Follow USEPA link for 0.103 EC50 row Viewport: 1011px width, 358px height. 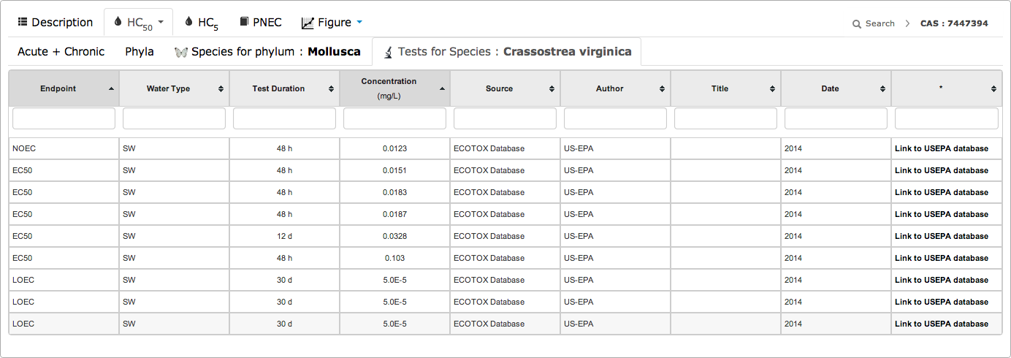tap(941, 258)
